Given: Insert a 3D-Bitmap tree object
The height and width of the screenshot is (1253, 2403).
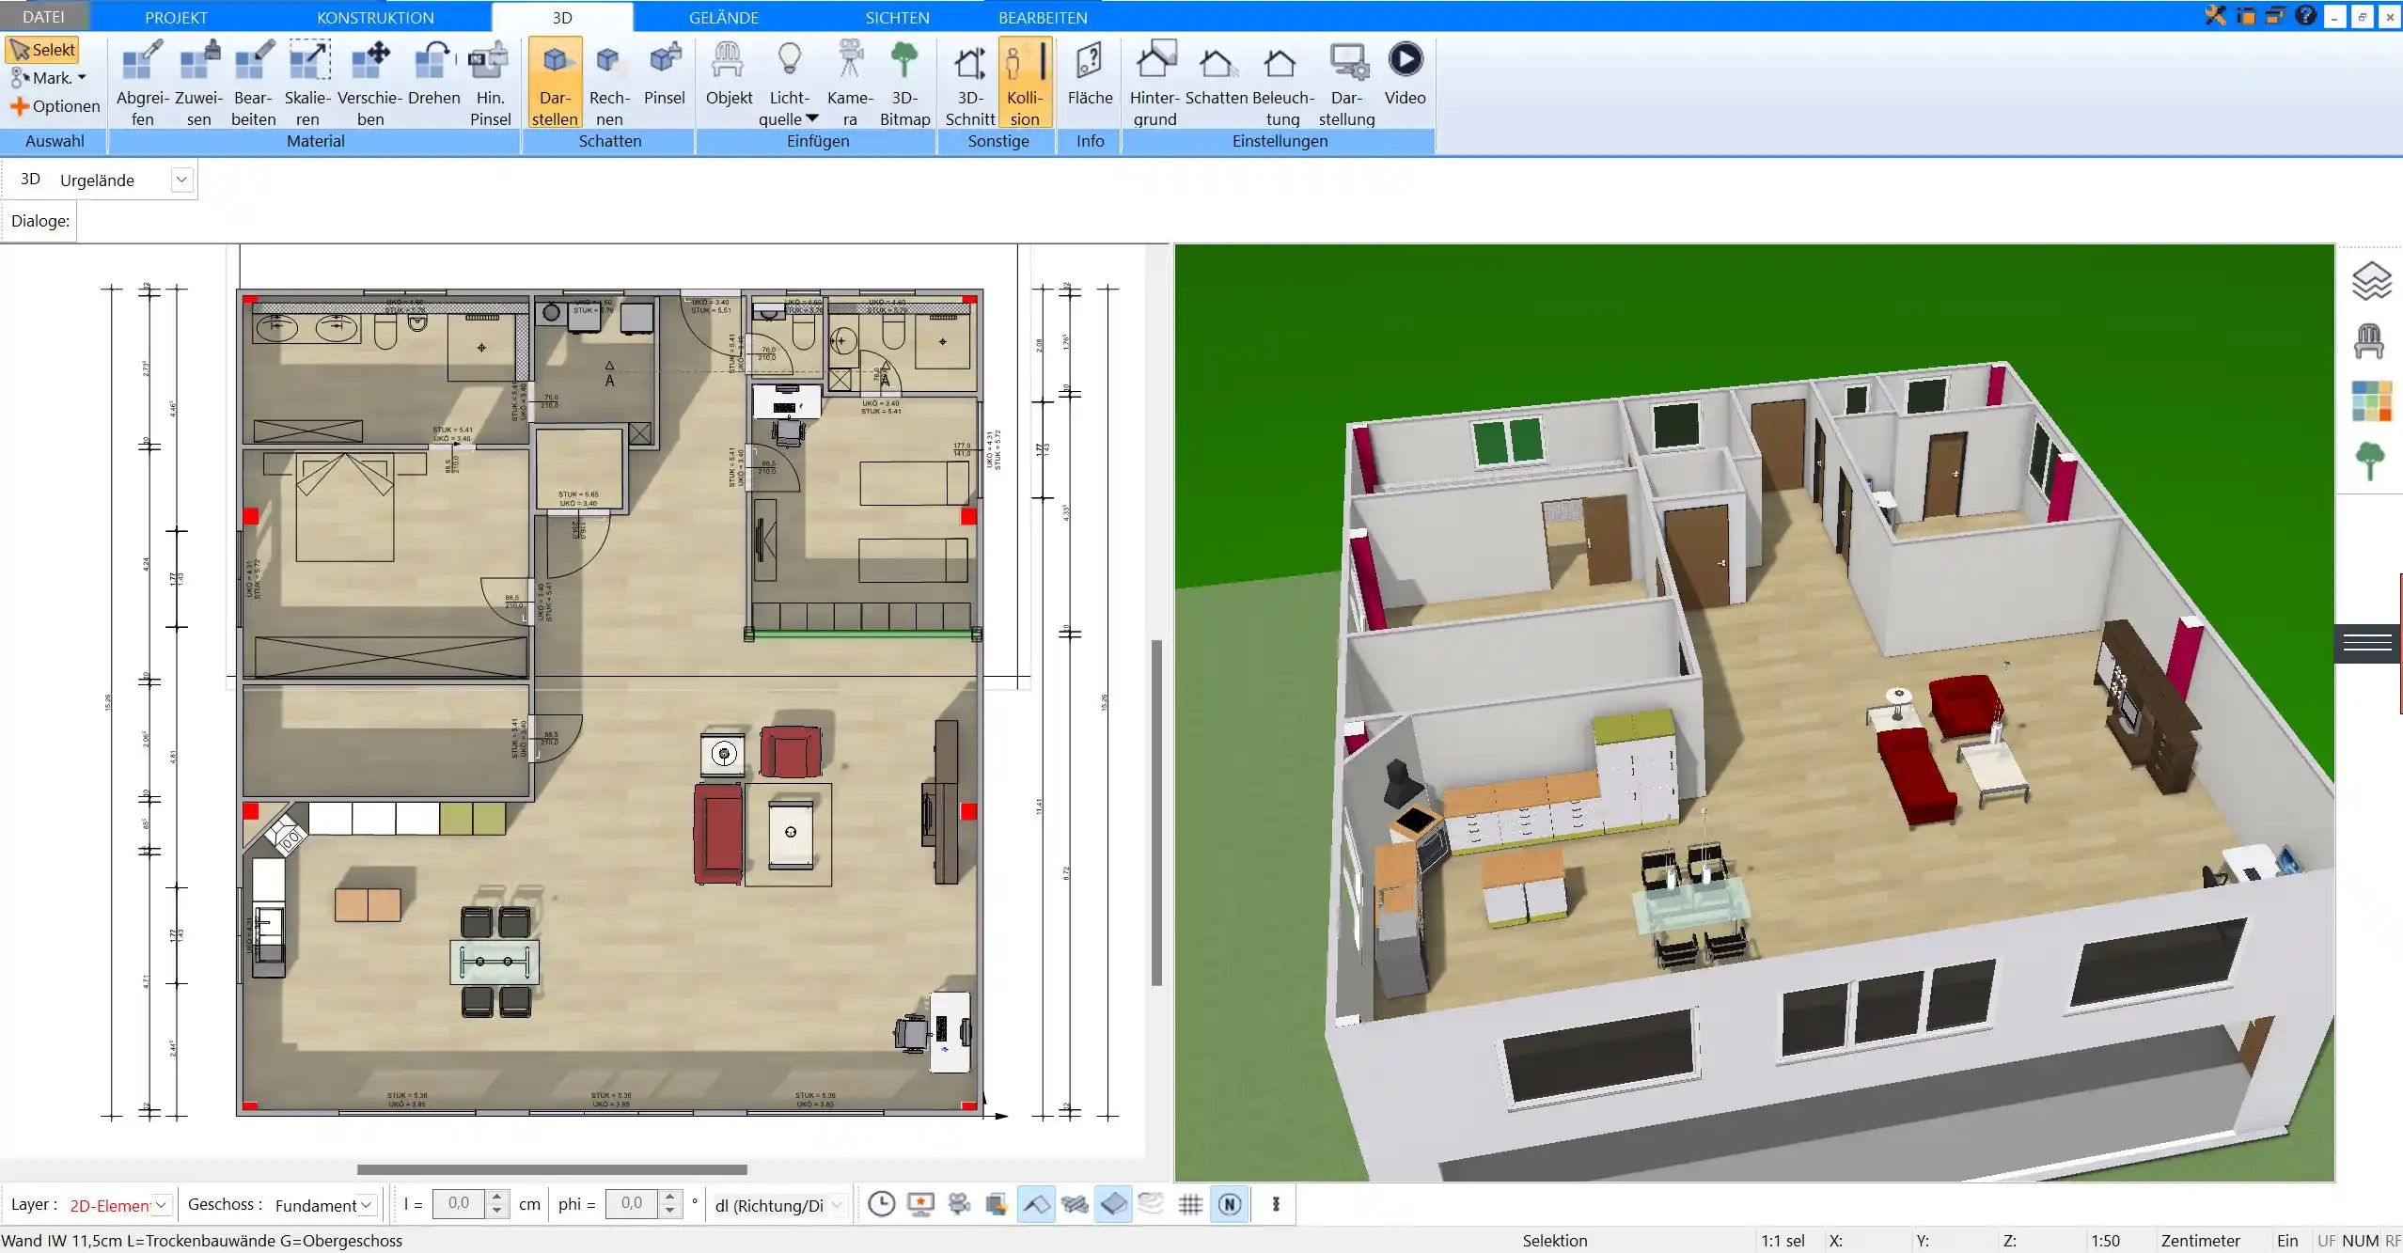Looking at the screenshot, I should pos(904,83).
